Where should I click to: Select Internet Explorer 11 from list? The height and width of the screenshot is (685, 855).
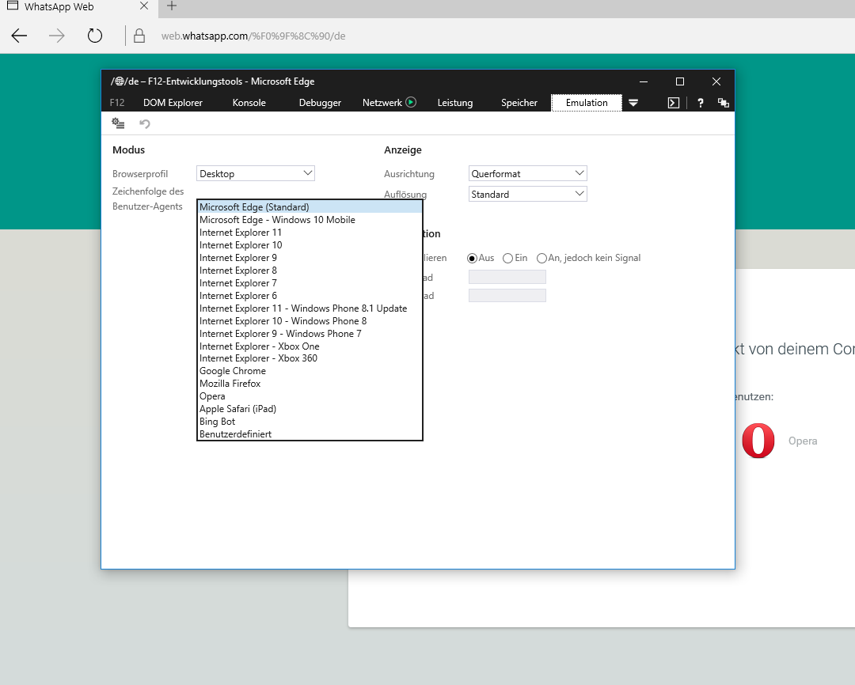[310, 232]
